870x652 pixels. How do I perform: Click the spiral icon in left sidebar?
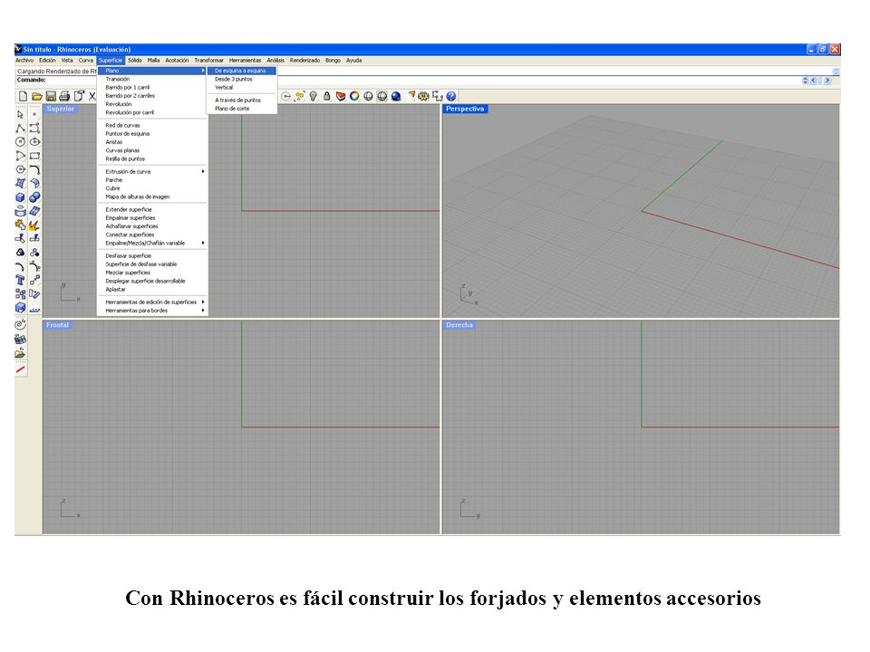pyautogui.click(x=21, y=325)
